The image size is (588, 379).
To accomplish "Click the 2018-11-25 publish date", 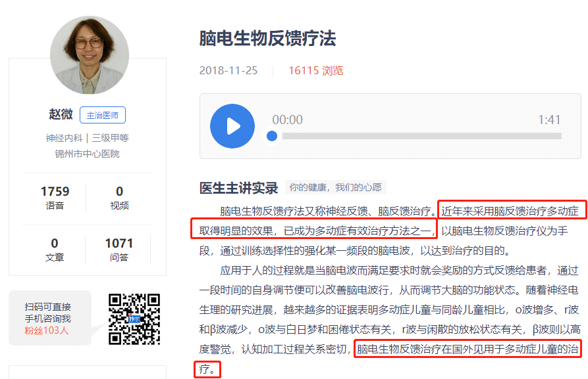I will coord(228,70).
